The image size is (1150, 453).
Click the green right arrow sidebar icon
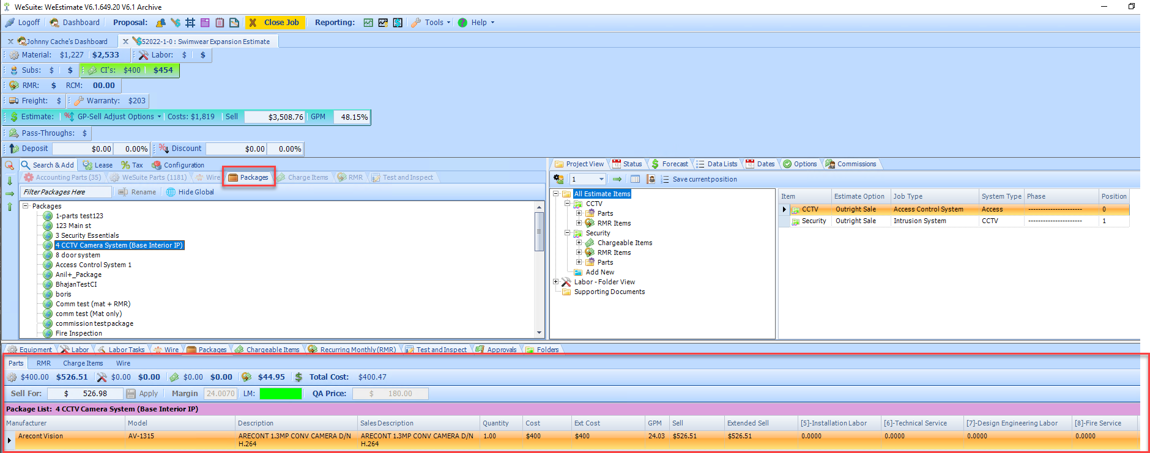pos(10,194)
